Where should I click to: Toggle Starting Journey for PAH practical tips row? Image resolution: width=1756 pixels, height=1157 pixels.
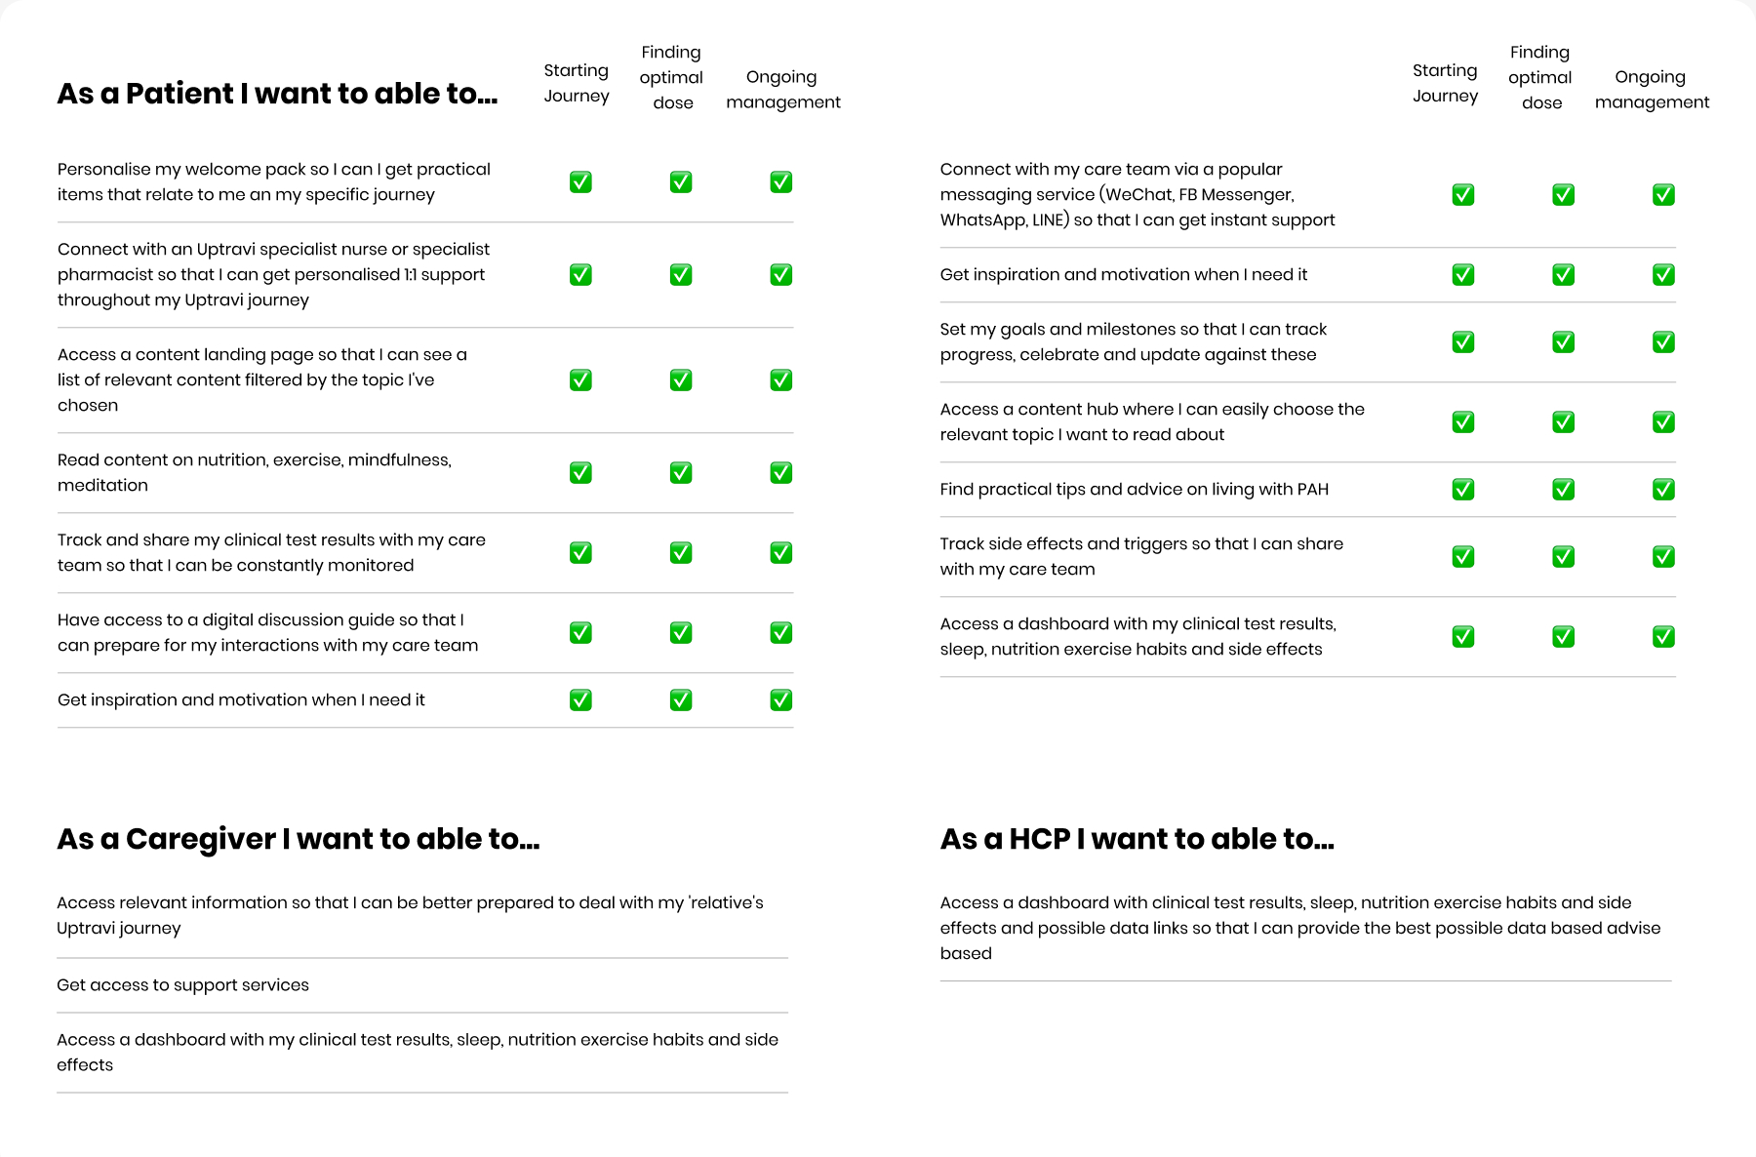pyautogui.click(x=1463, y=490)
